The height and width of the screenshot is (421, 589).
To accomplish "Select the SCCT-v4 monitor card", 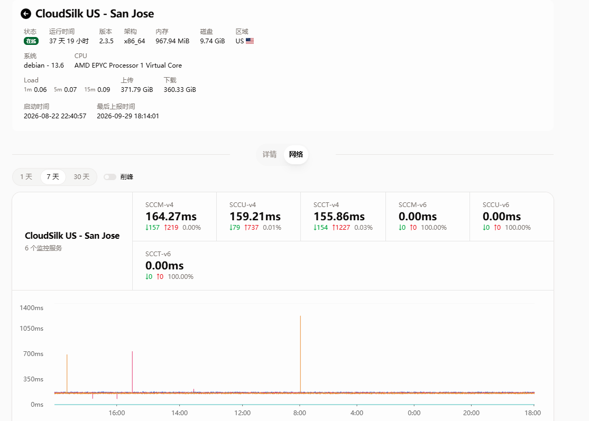I will [x=343, y=217].
